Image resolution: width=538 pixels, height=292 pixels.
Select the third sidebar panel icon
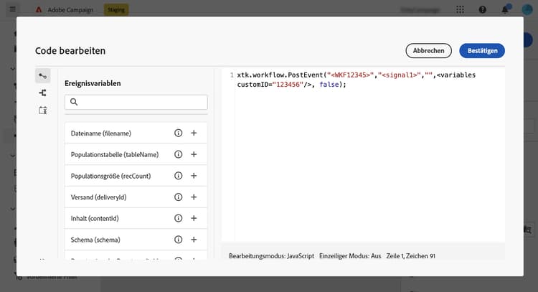pos(43,110)
